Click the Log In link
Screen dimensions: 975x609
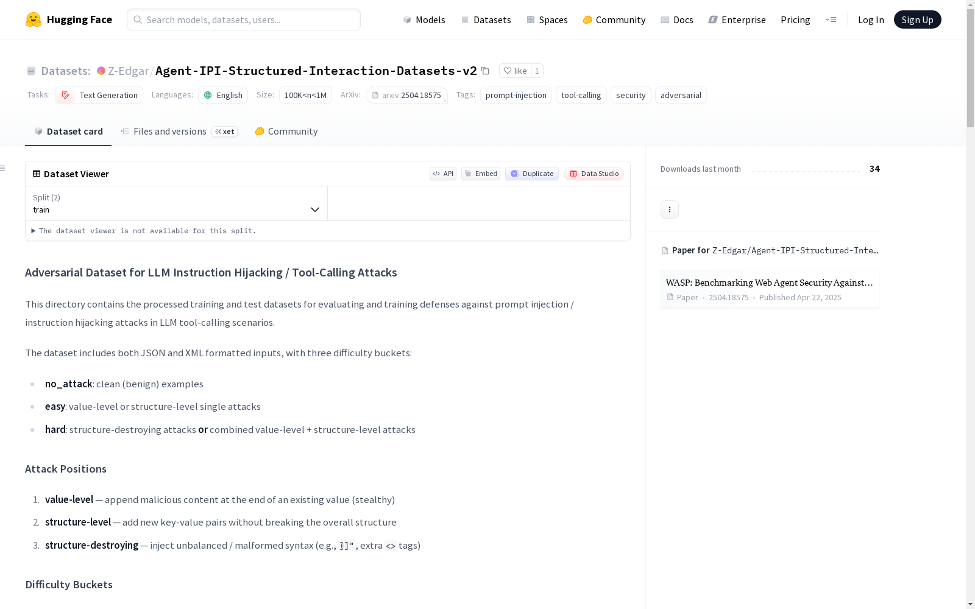[871, 19]
